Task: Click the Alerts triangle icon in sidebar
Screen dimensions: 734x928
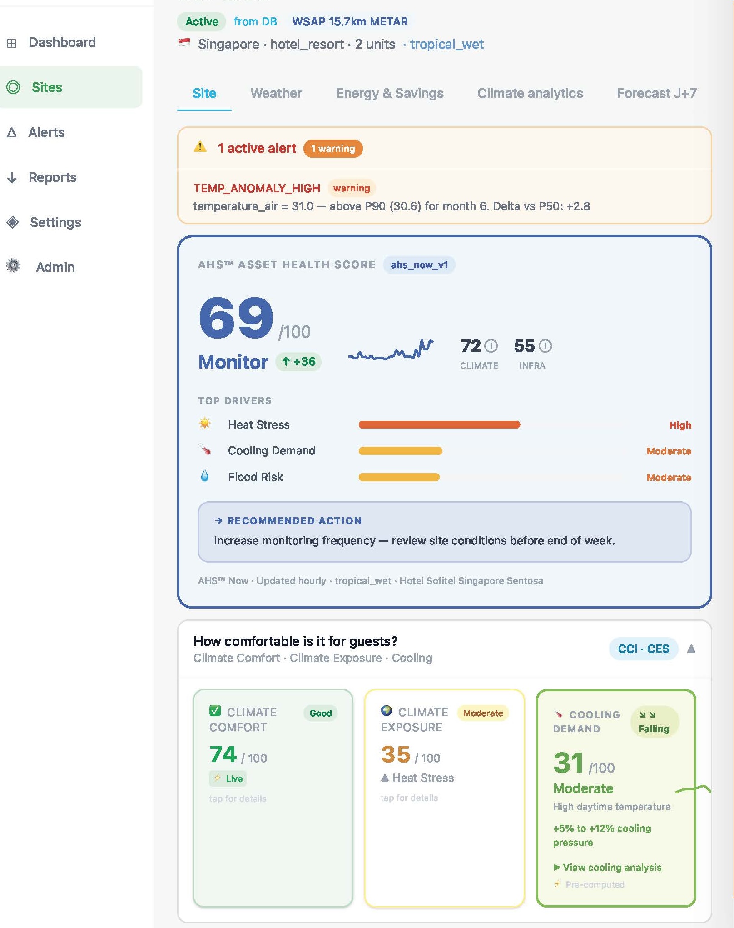Action: click(12, 132)
